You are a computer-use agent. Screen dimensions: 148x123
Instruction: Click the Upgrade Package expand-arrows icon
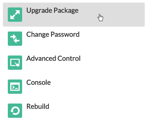click(15, 15)
